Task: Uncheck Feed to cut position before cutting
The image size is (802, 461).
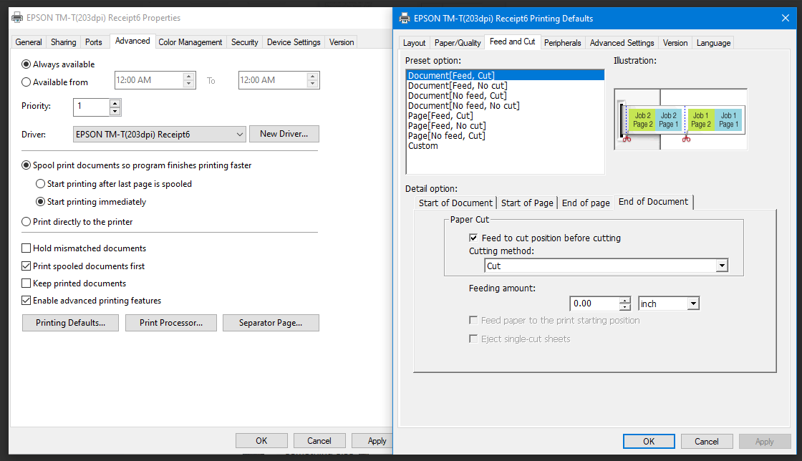Action: click(473, 238)
